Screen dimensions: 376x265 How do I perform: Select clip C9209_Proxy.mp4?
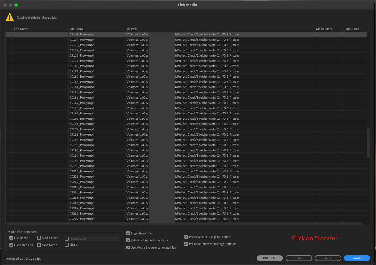click(186, 219)
